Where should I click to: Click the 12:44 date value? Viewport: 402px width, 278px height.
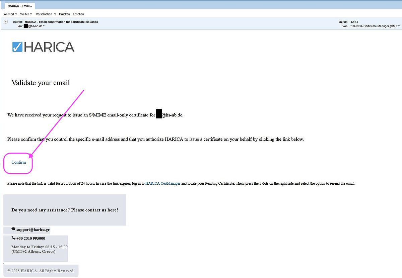click(354, 22)
